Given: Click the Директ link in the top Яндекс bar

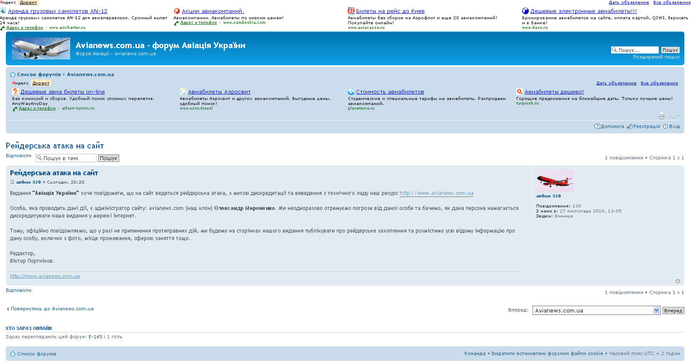Looking at the screenshot, I should [28, 3].
